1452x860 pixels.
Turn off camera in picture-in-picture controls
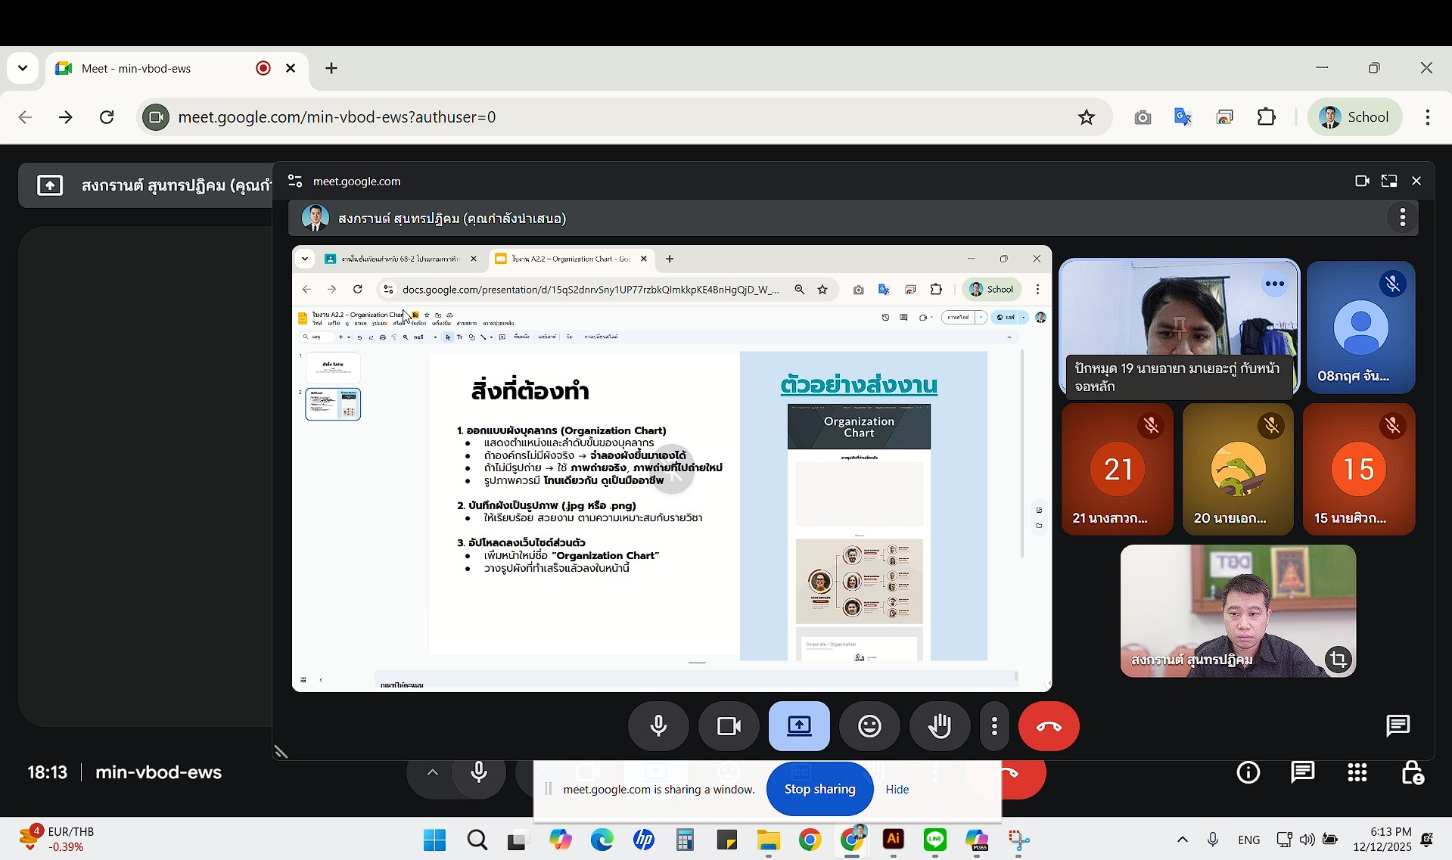pyautogui.click(x=729, y=726)
